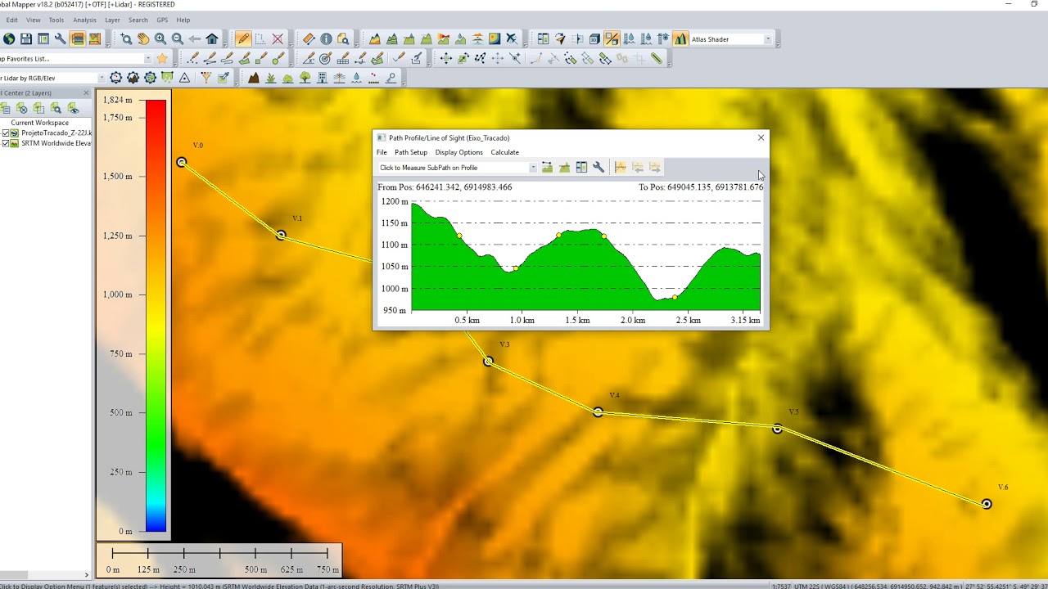Open the Atlas Shader dropdown
This screenshot has height=589, width=1048.
(767, 39)
